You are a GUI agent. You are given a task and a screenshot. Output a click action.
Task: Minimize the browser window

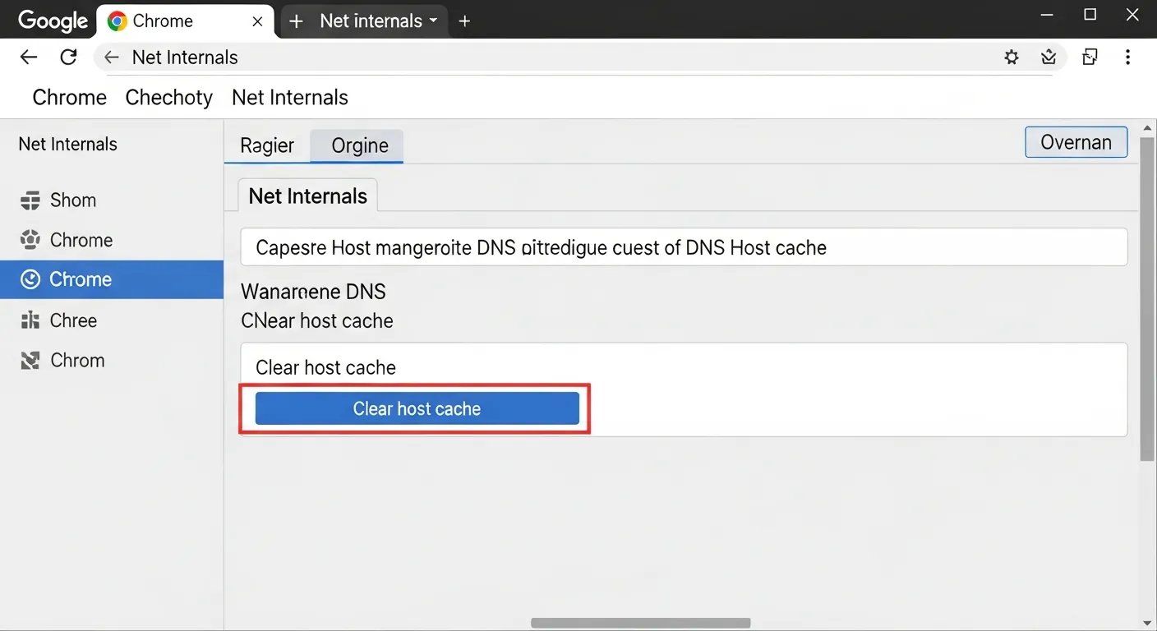[x=1047, y=15]
